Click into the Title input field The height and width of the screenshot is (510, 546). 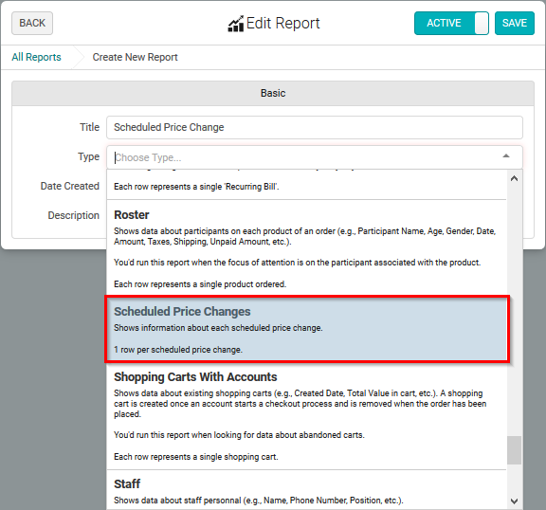tap(315, 127)
